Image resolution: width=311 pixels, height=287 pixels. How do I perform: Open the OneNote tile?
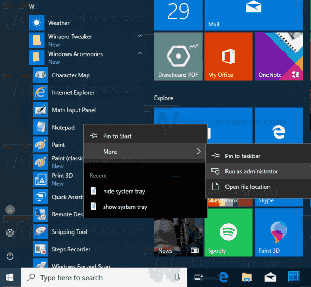click(x=279, y=57)
